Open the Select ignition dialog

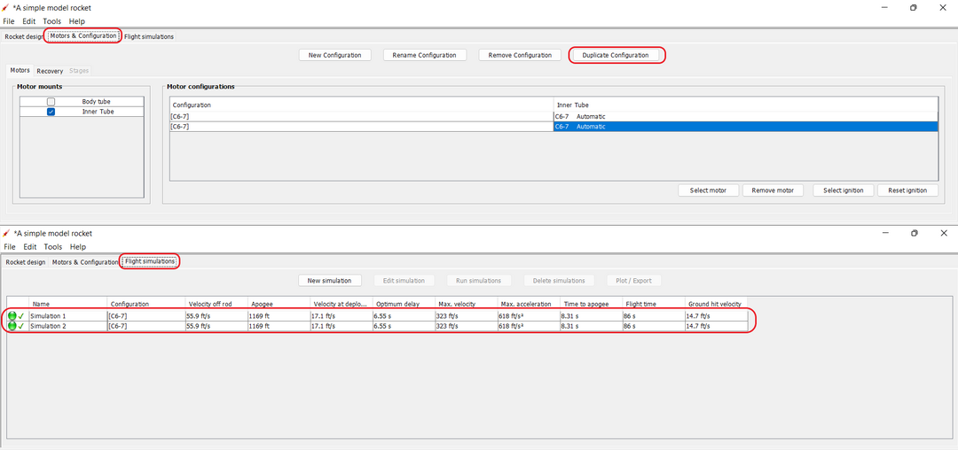point(844,190)
